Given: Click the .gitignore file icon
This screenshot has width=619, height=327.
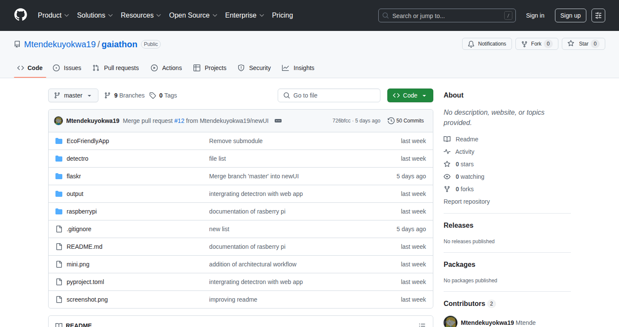Looking at the screenshot, I should [x=59, y=229].
